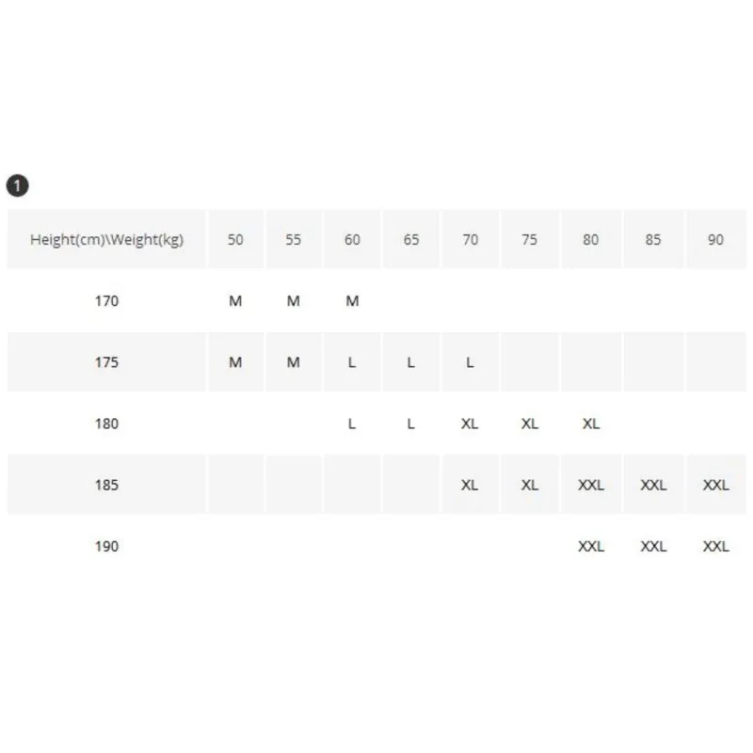Screen dimensions: 753x753
Task: Select the 175 height row label
Action: pos(107,362)
